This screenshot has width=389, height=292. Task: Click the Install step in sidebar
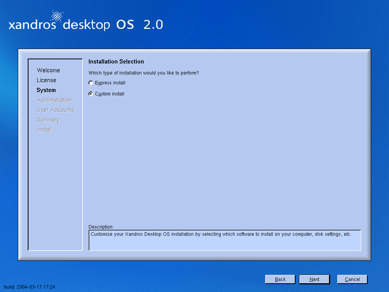coord(44,130)
